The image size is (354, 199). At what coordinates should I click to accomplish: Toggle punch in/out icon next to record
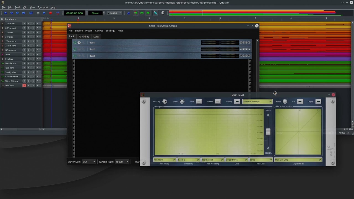click(x=58, y=13)
